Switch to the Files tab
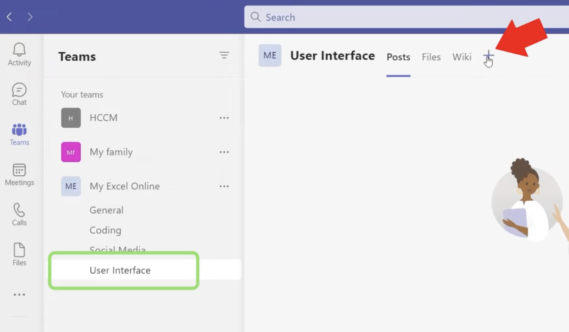The width and height of the screenshot is (569, 332). click(x=431, y=57)
